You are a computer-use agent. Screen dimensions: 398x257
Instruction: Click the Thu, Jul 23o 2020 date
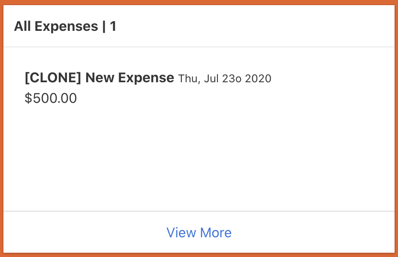[x=225, y=79]
